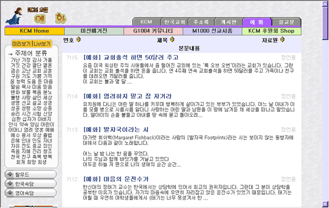Open the G1004 커뮤니티 menu

point(153,31)
